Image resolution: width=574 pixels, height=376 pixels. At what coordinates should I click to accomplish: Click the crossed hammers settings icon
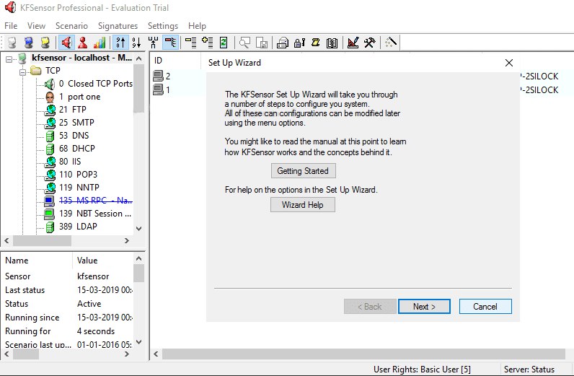tap(370, 43)
